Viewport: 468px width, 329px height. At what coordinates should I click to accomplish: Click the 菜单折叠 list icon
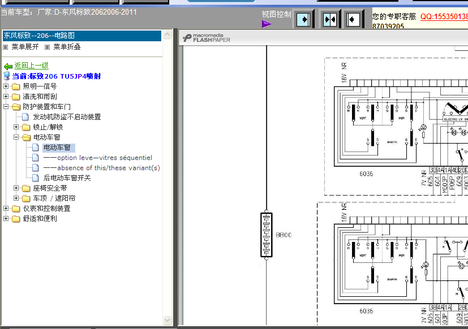click(47, 47)
